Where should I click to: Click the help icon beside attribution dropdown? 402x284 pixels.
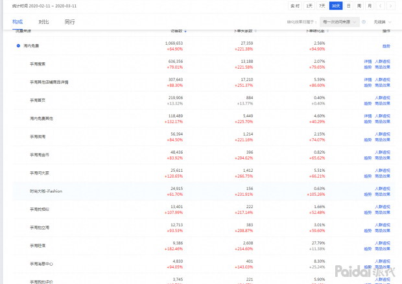364,22
